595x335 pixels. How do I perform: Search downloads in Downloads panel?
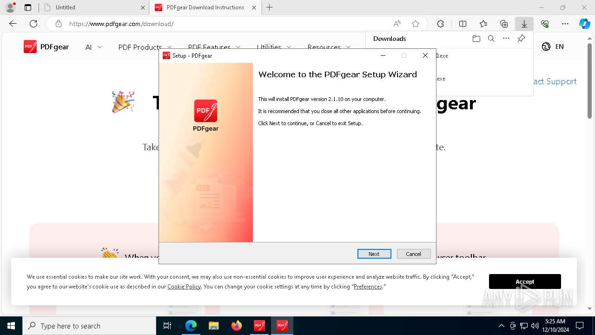point(491,39)
